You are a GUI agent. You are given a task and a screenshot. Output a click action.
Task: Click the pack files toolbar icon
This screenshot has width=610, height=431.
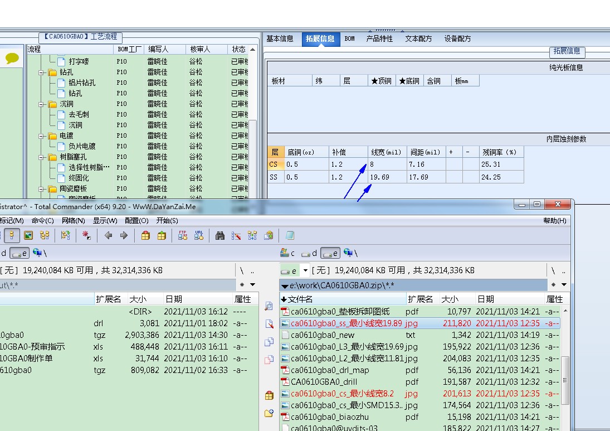click(145, 235)
